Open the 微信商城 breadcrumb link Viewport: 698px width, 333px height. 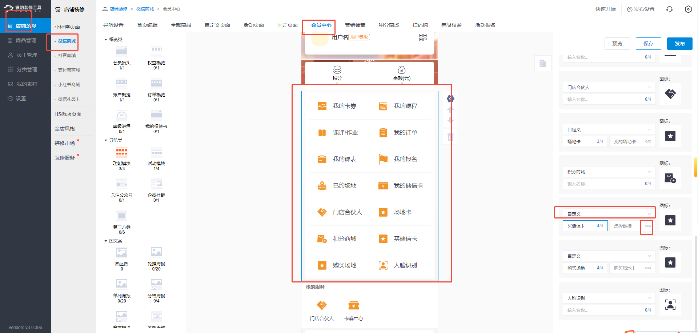145,9
